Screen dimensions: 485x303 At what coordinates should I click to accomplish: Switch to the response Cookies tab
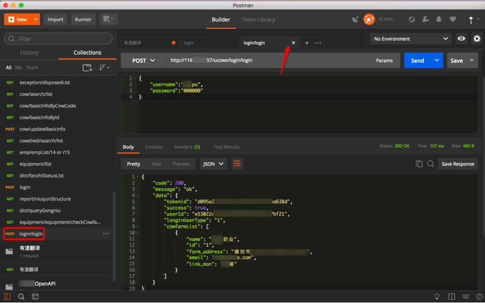coord(154,147)
